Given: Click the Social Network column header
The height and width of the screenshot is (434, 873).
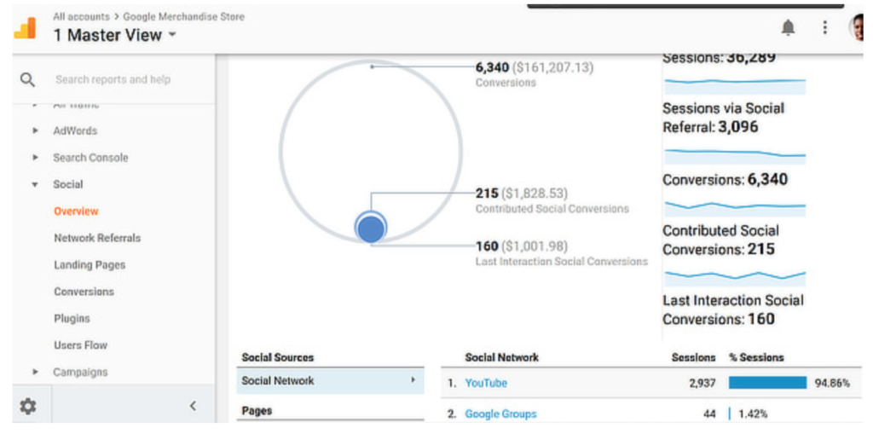Looking at the screenshot, I should point(502,357).
